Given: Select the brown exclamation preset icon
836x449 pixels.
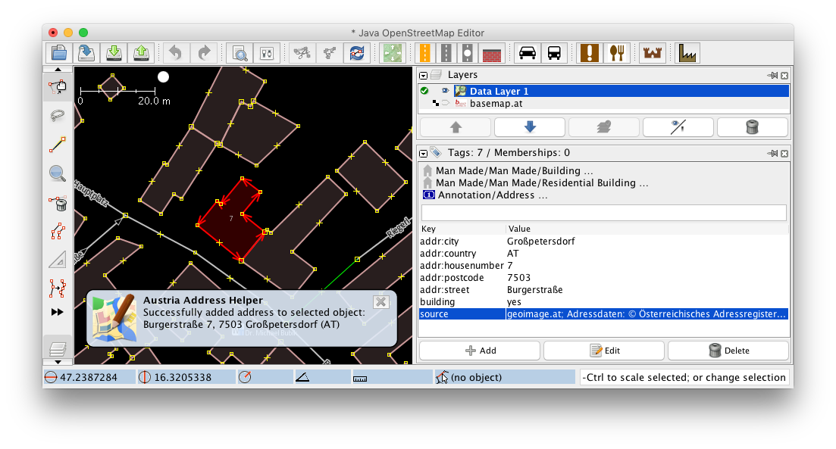Looking at the screenshot, I should pyautogui.click(x=590, y=53).
